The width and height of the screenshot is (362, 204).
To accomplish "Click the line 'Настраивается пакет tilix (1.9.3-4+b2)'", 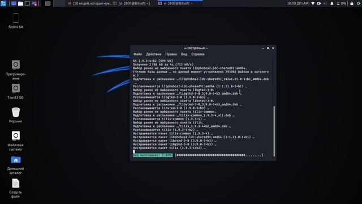I will click(x=169, y=148).
